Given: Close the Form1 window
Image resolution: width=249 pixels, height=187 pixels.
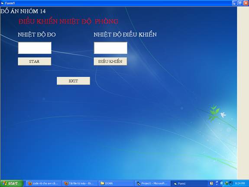Looking at the screenshot, I should pyautogui.click(x=246, y=3).
